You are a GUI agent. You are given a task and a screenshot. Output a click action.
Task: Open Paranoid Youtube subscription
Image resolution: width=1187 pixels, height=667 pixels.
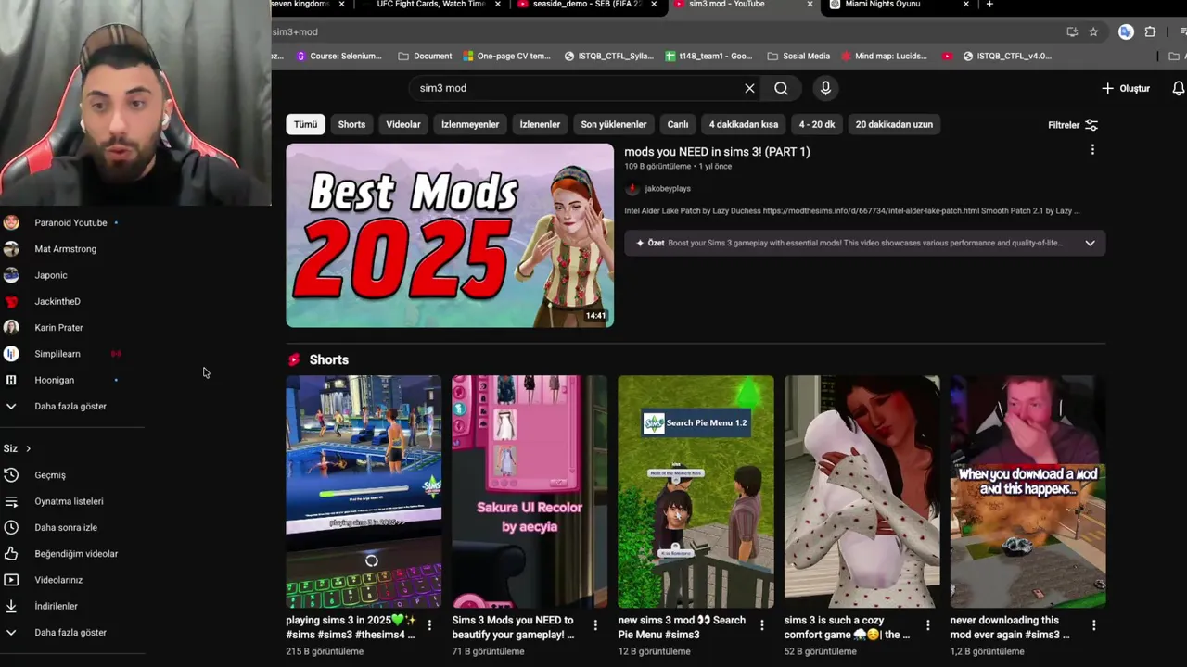click(70, 222)
